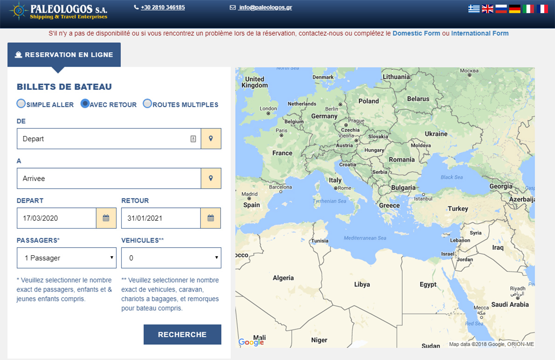Screen dimensions: 555x360
Task: Click the return date field 31/01/2021
Action: coord(161,218)
